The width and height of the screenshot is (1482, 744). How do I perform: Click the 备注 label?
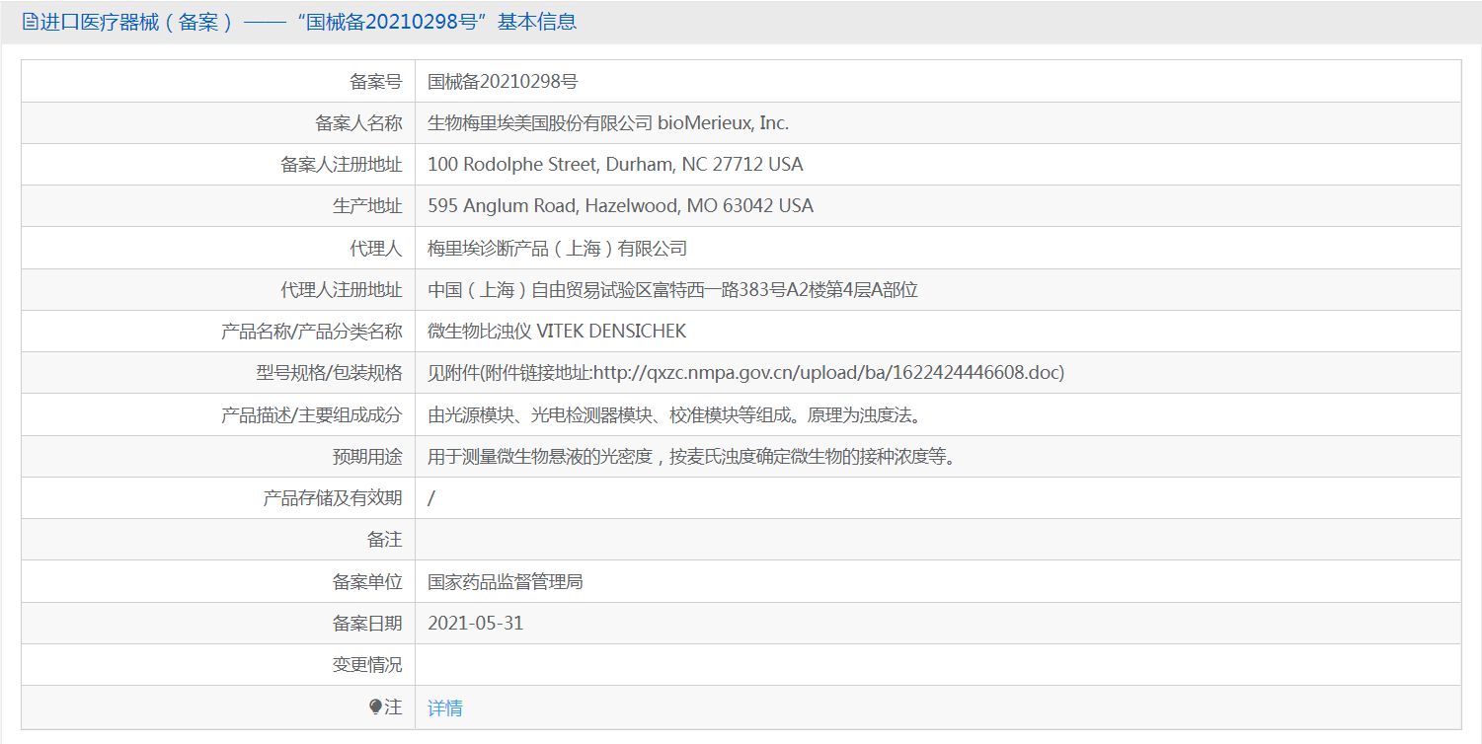(384, 540)
